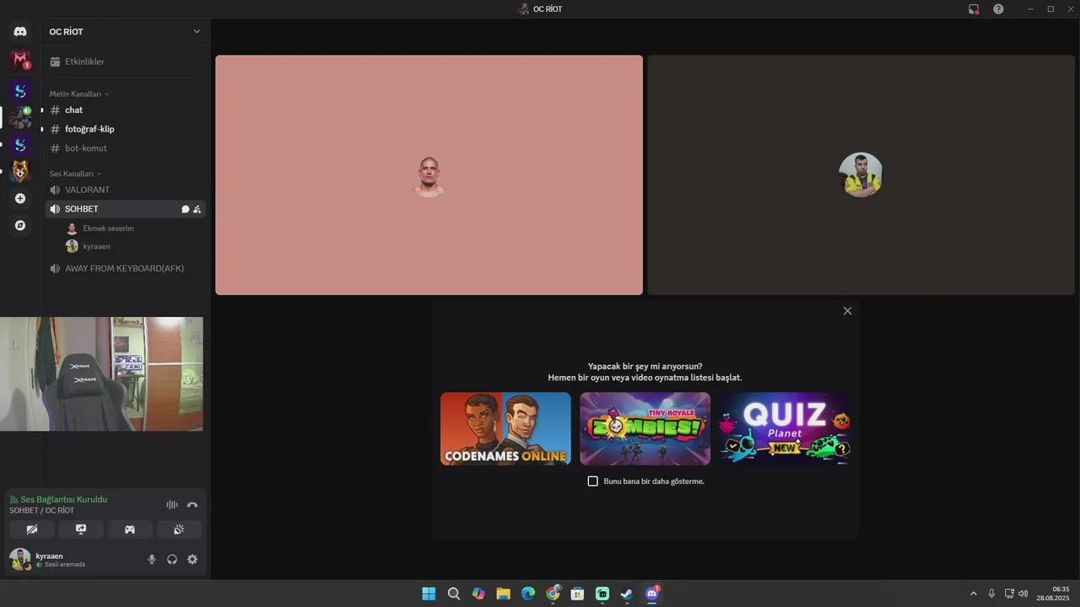Viewport: 1080px width, 607px height.
Task: Open the title bar inbox icon
Action: point(974,9)
